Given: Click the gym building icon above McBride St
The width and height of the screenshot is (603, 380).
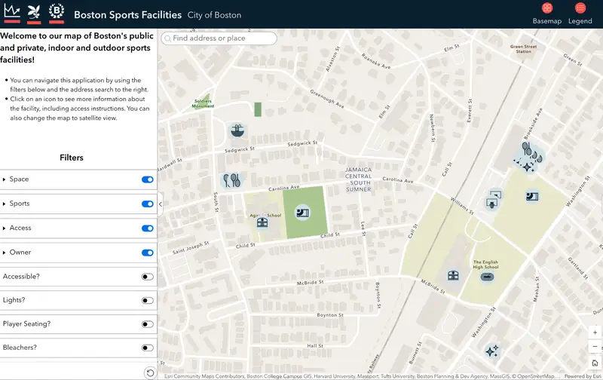Looking at the screenshot, I should (453, 275).
